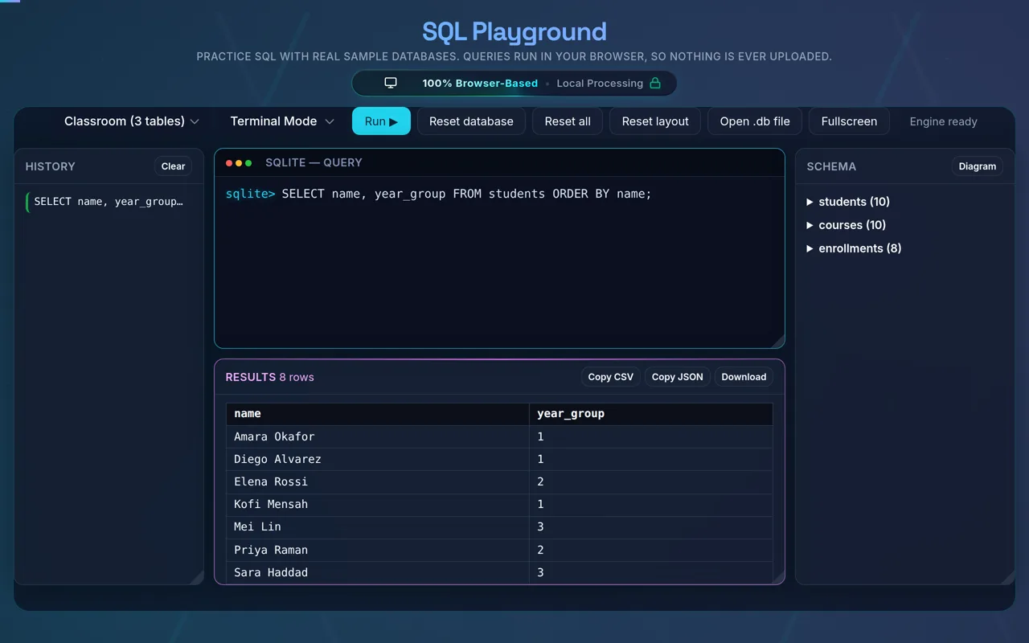The width and height of the screenshot is (1029, 643).
Task: Select the Mei Lin cell
Action: 378,526
